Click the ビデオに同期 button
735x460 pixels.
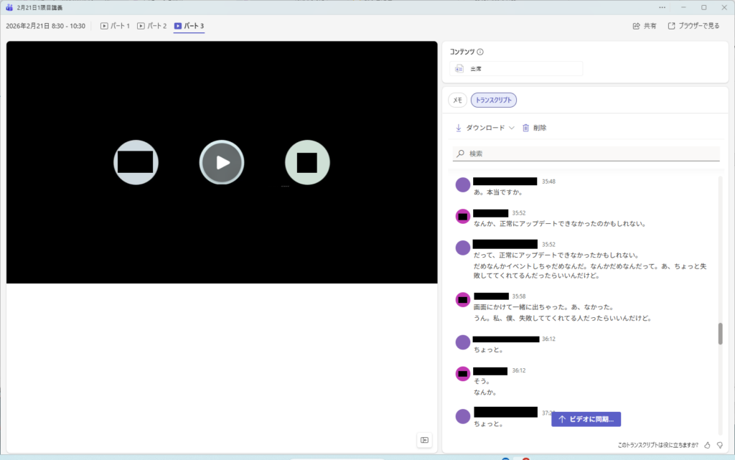[x=586, y=419]
